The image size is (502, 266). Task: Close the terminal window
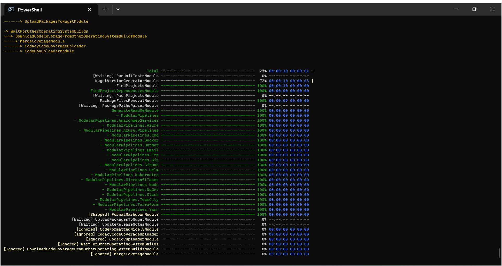[x=492, y=9]
